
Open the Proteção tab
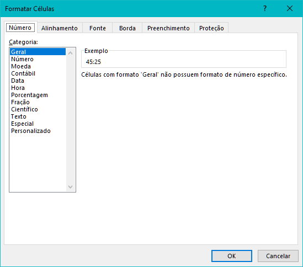[211, 28]
